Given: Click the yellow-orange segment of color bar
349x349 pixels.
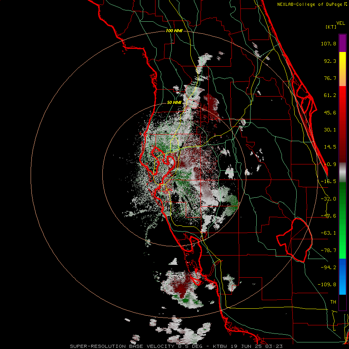Looking at the screenshot, I should [x=342, y=69].
